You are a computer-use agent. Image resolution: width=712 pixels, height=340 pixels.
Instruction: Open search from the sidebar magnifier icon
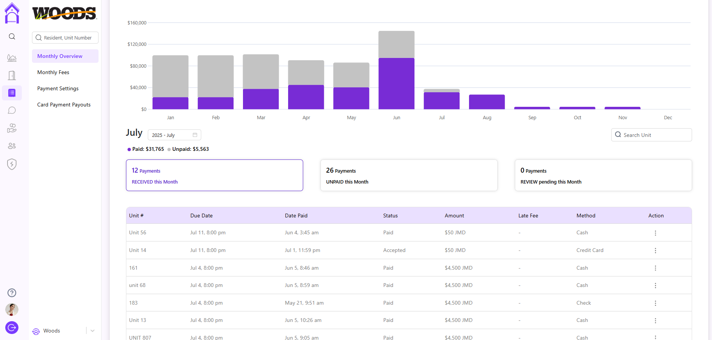click(x=12, y=36)
